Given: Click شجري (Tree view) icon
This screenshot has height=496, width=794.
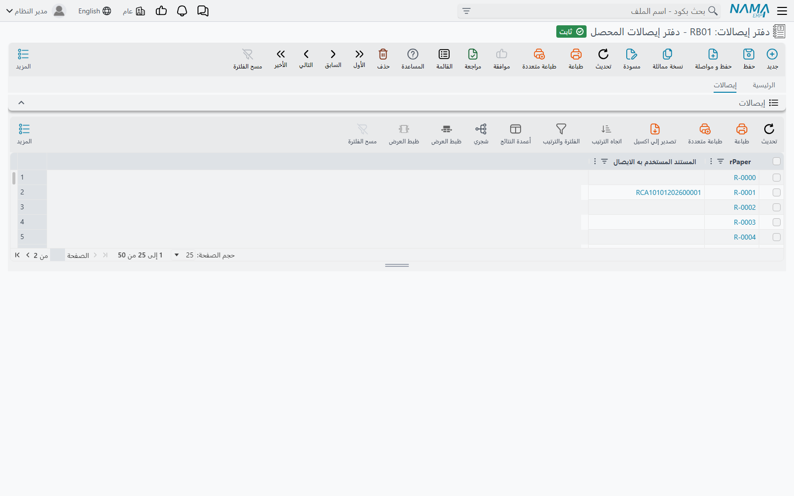Looking at the screenshot, I should 481,129.
